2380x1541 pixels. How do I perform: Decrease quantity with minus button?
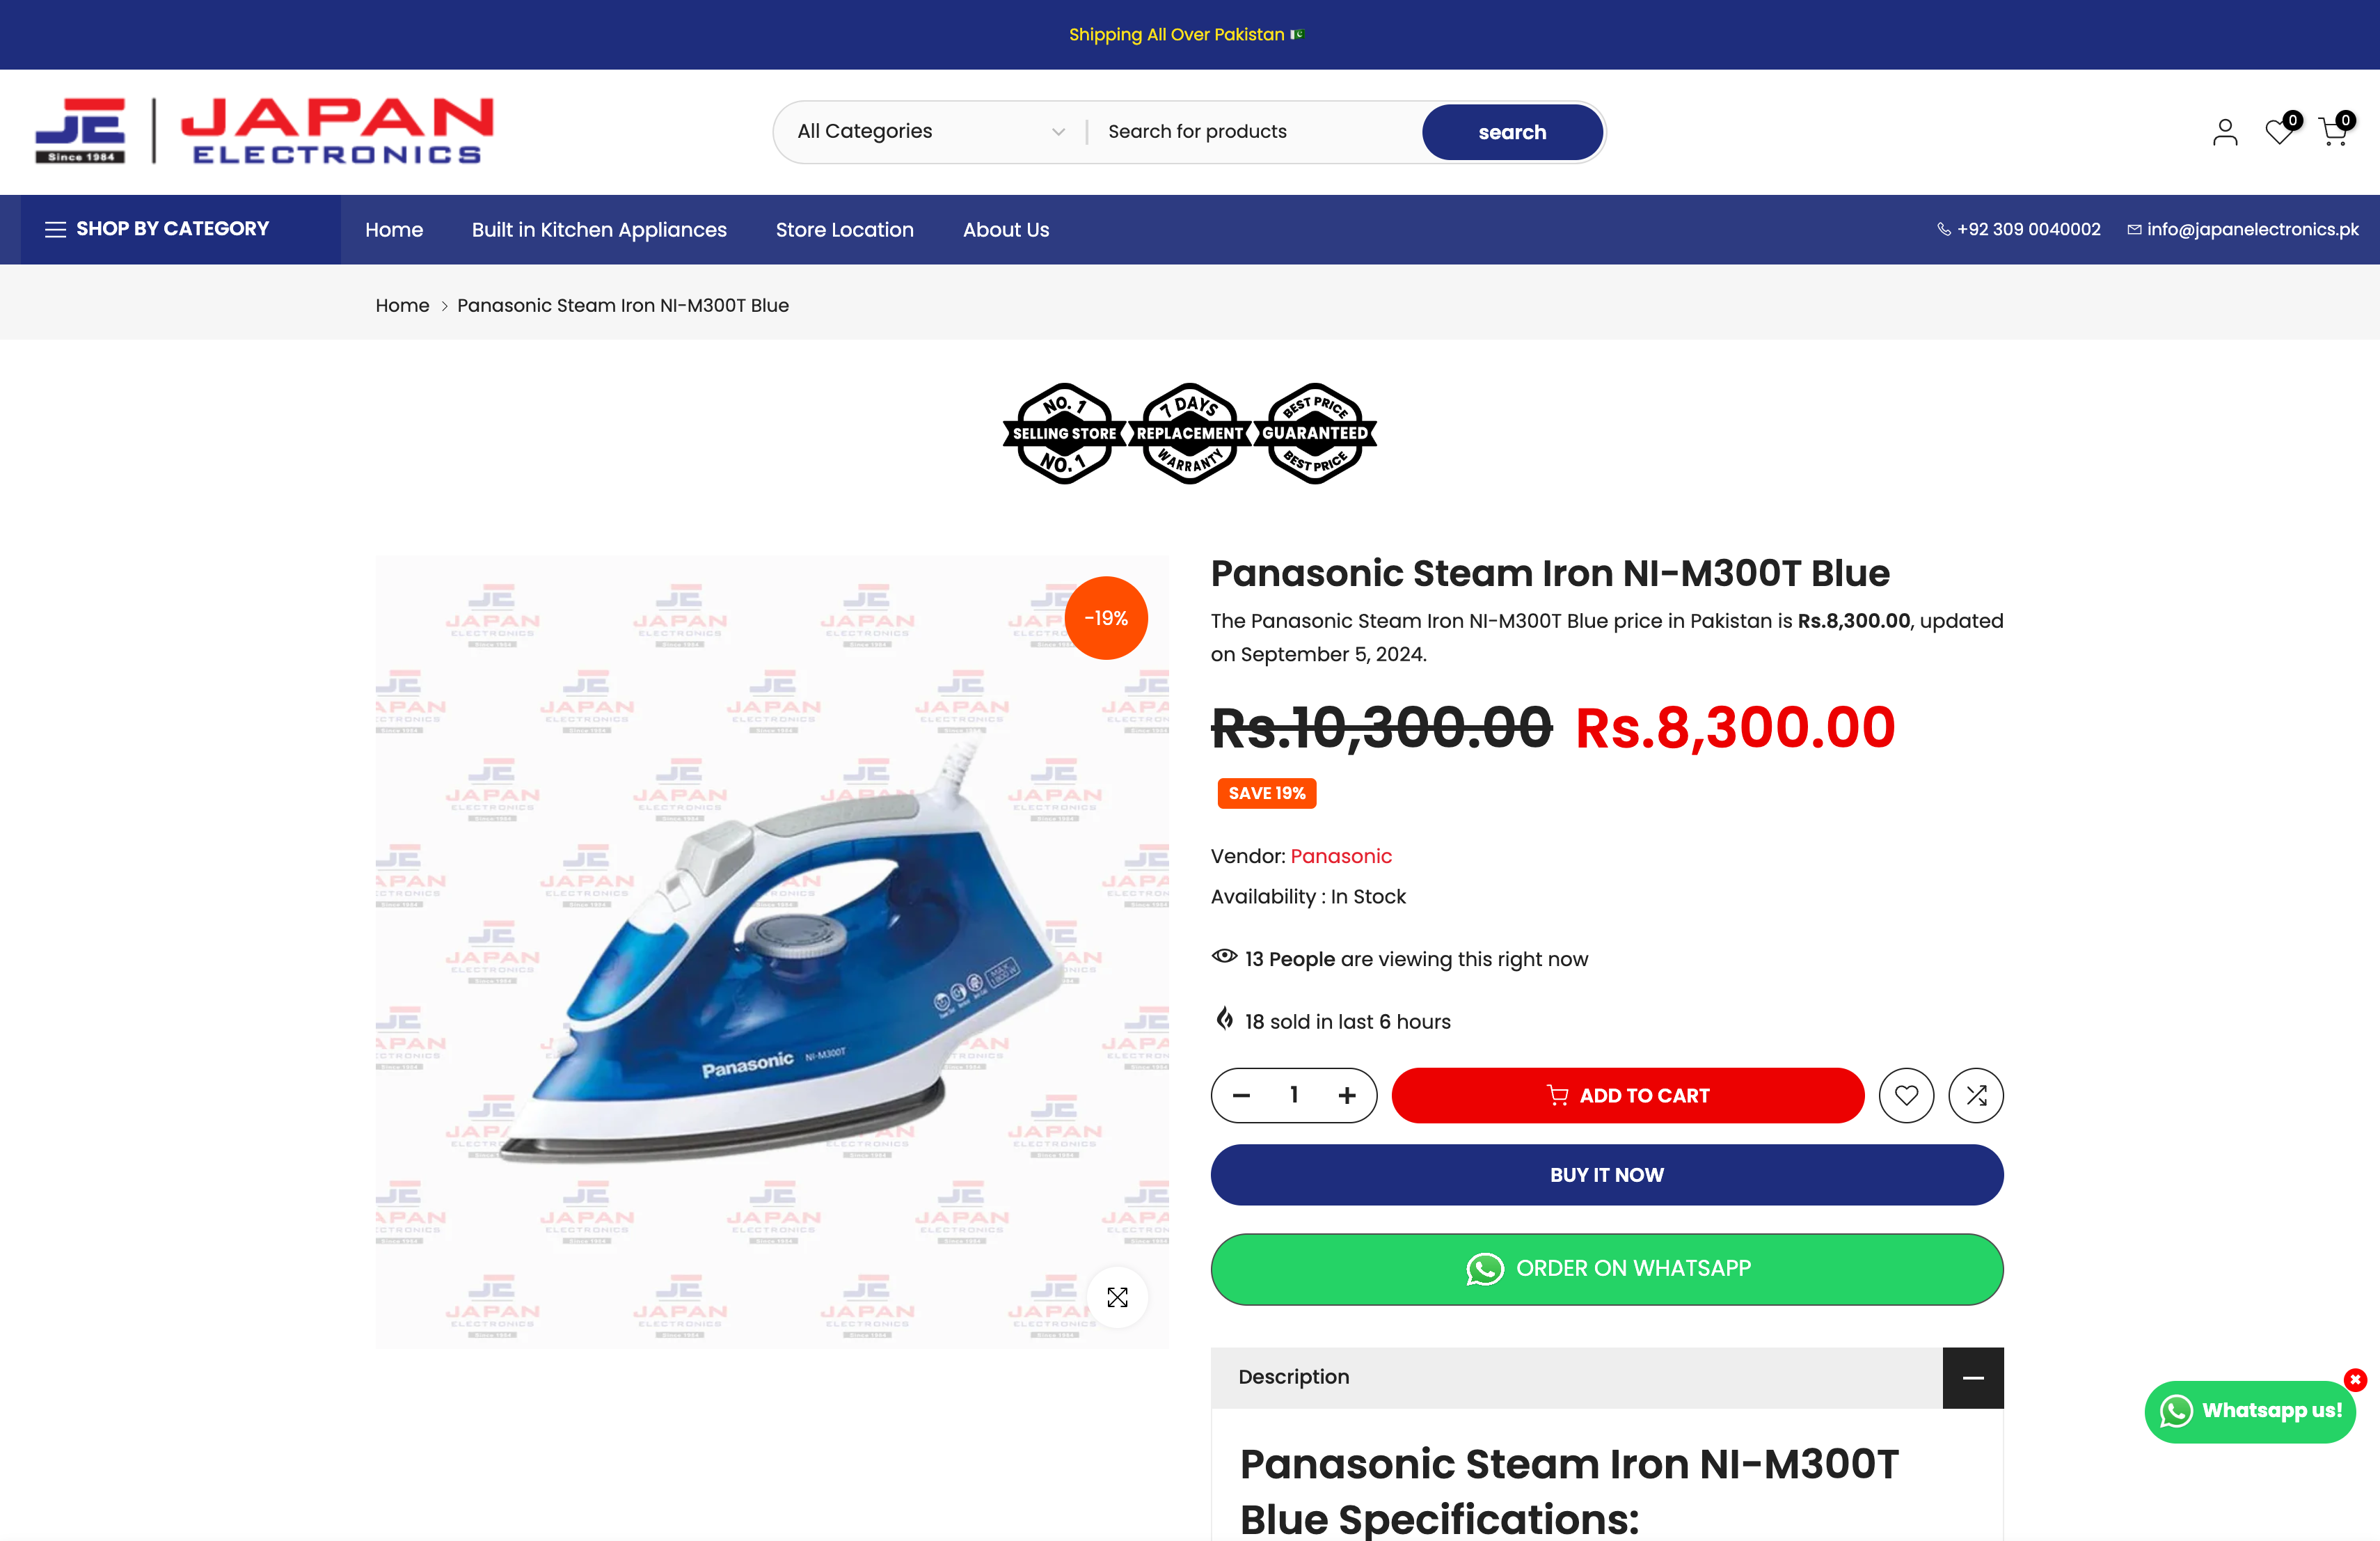click(x=1241, y=1095)
